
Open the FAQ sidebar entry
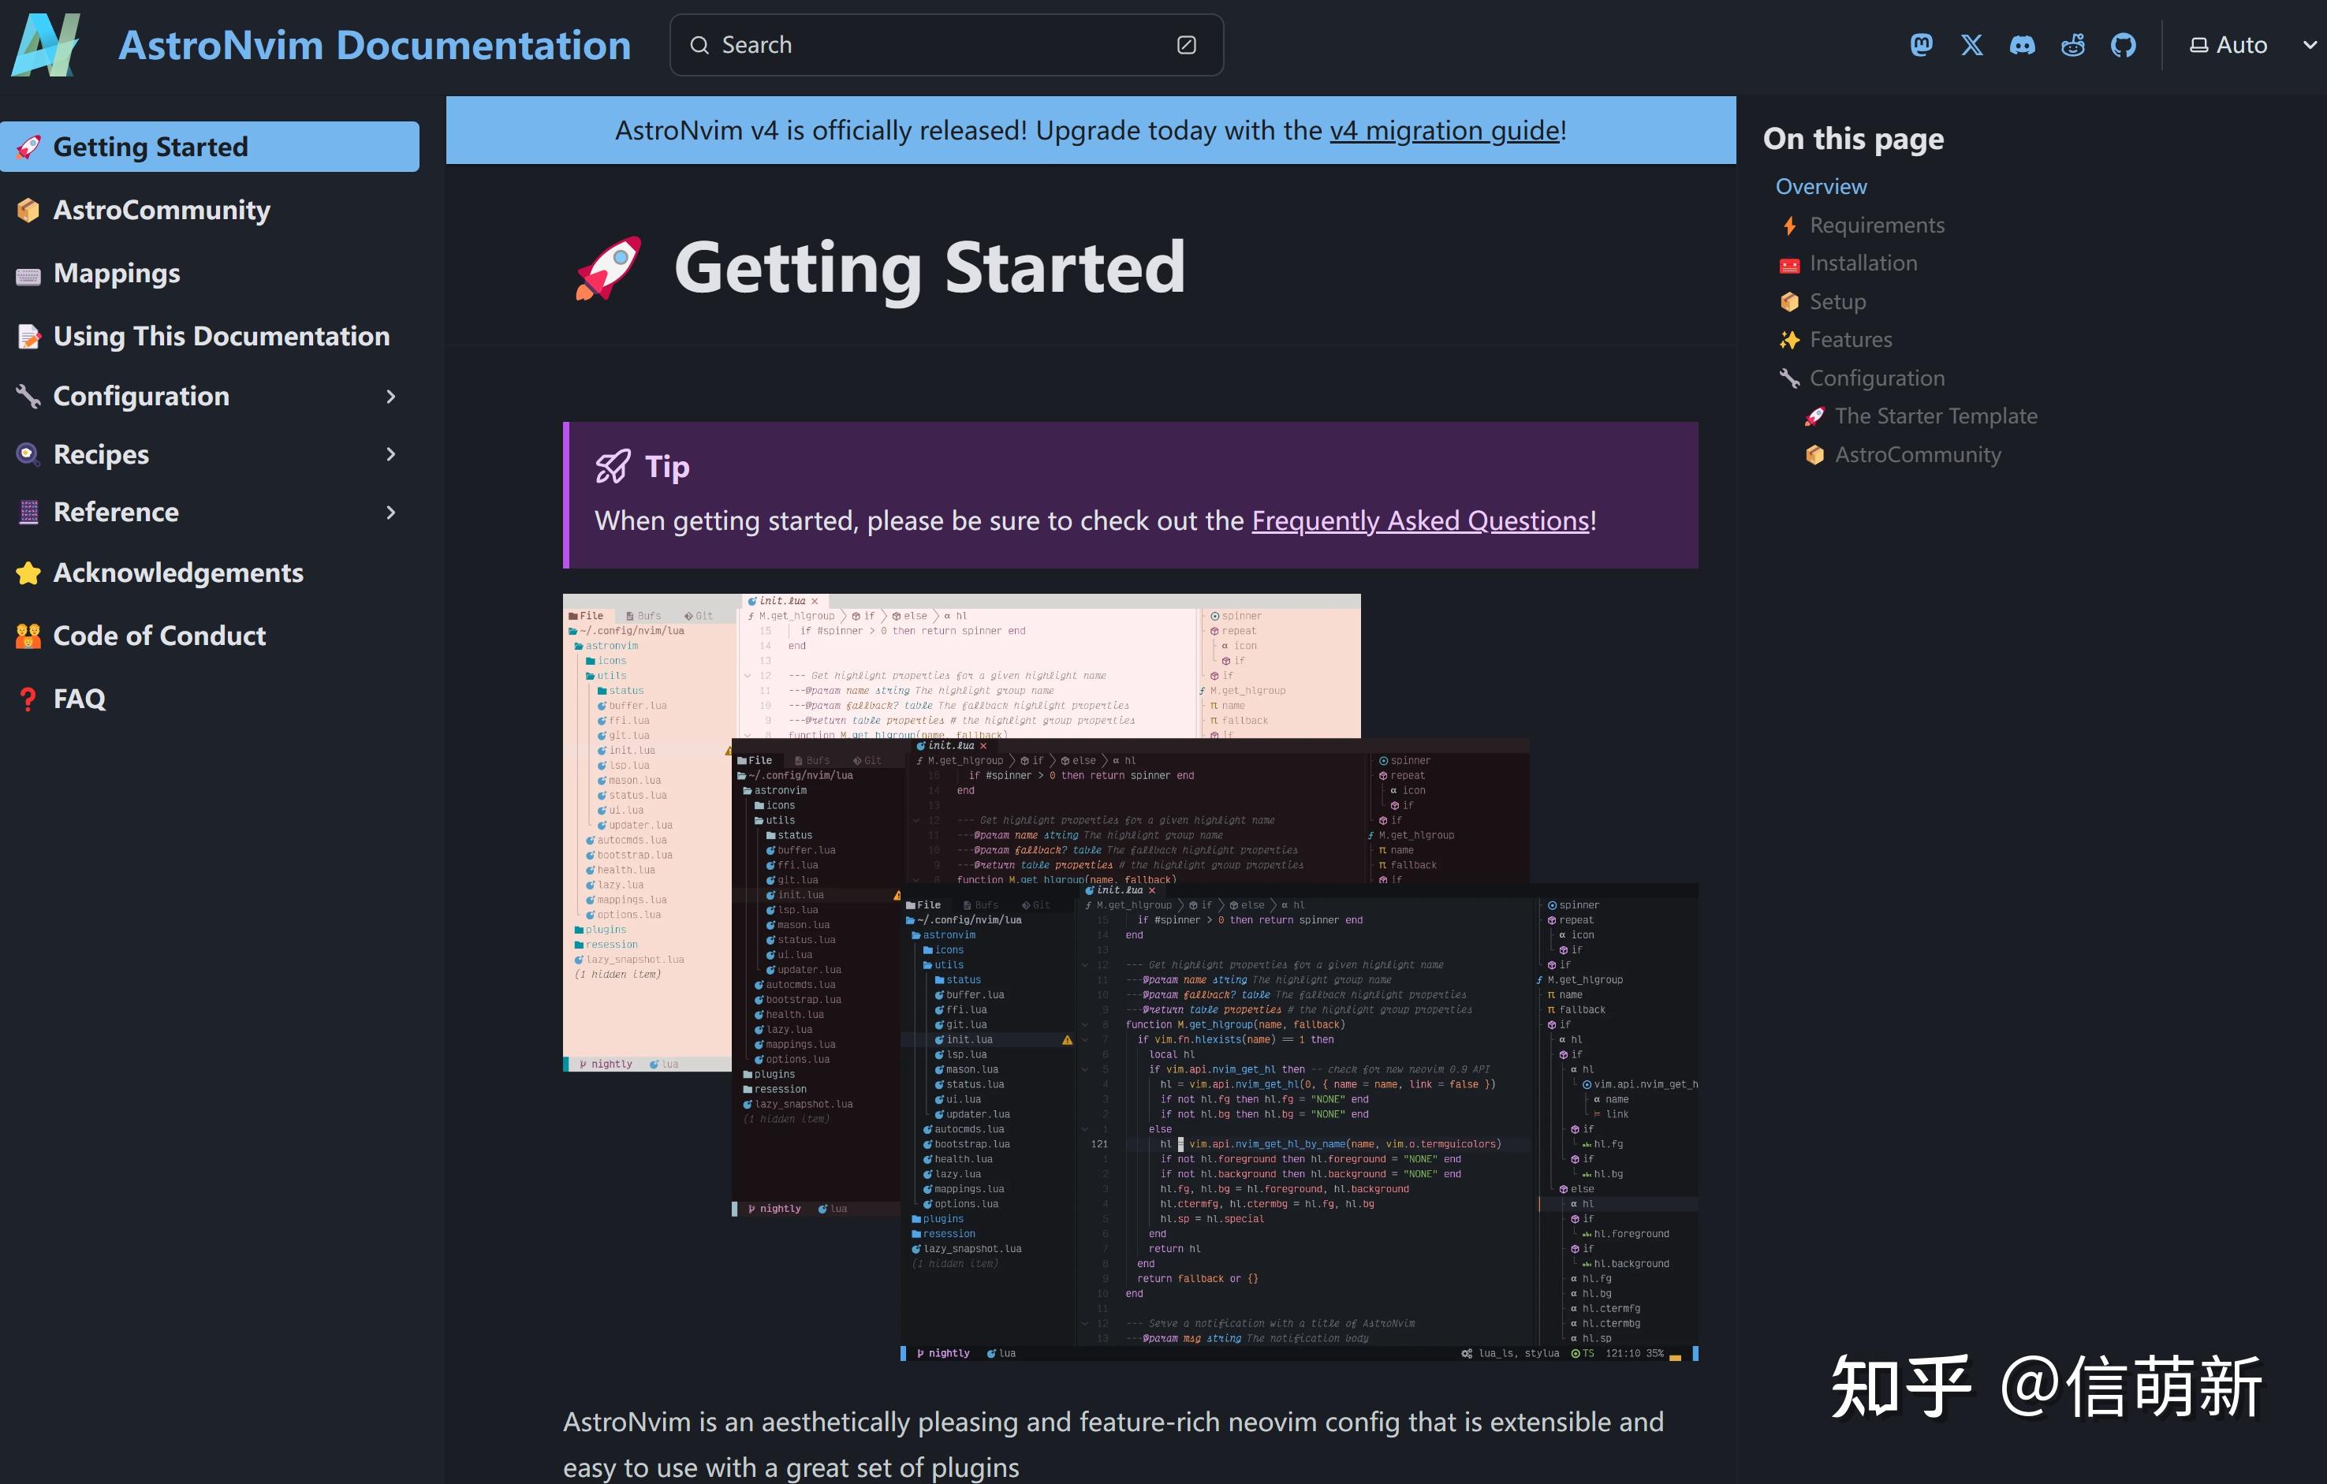coord(81,698)
